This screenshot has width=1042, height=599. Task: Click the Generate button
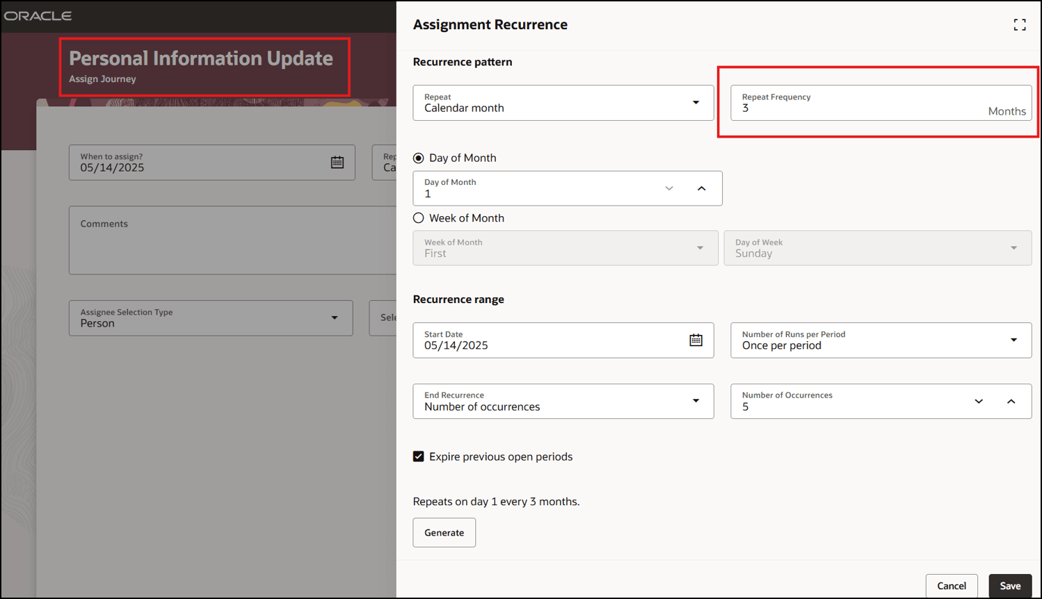[444, 533]
